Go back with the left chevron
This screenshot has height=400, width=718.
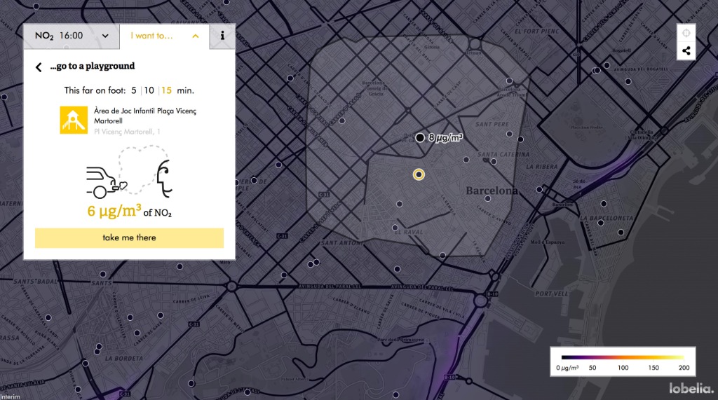[39, 67]
